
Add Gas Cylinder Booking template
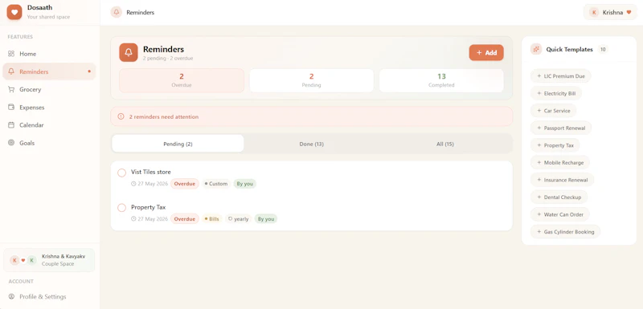566,232
